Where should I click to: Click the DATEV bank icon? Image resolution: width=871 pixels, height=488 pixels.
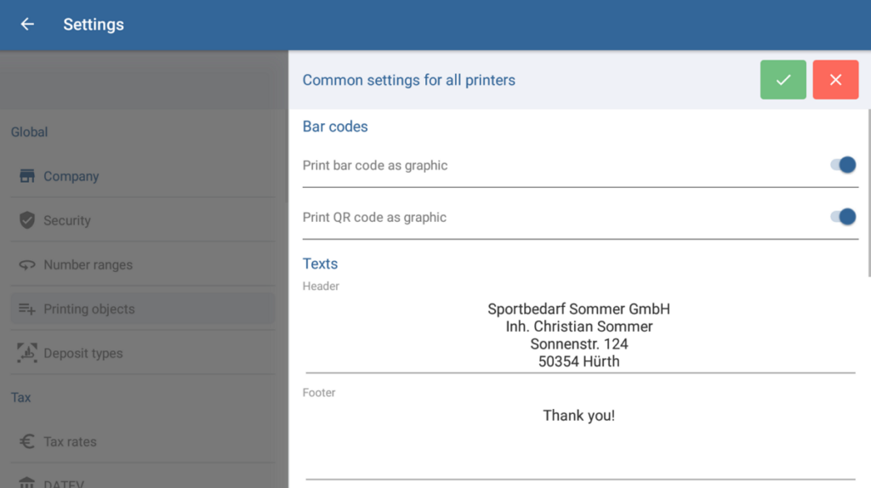27,483
